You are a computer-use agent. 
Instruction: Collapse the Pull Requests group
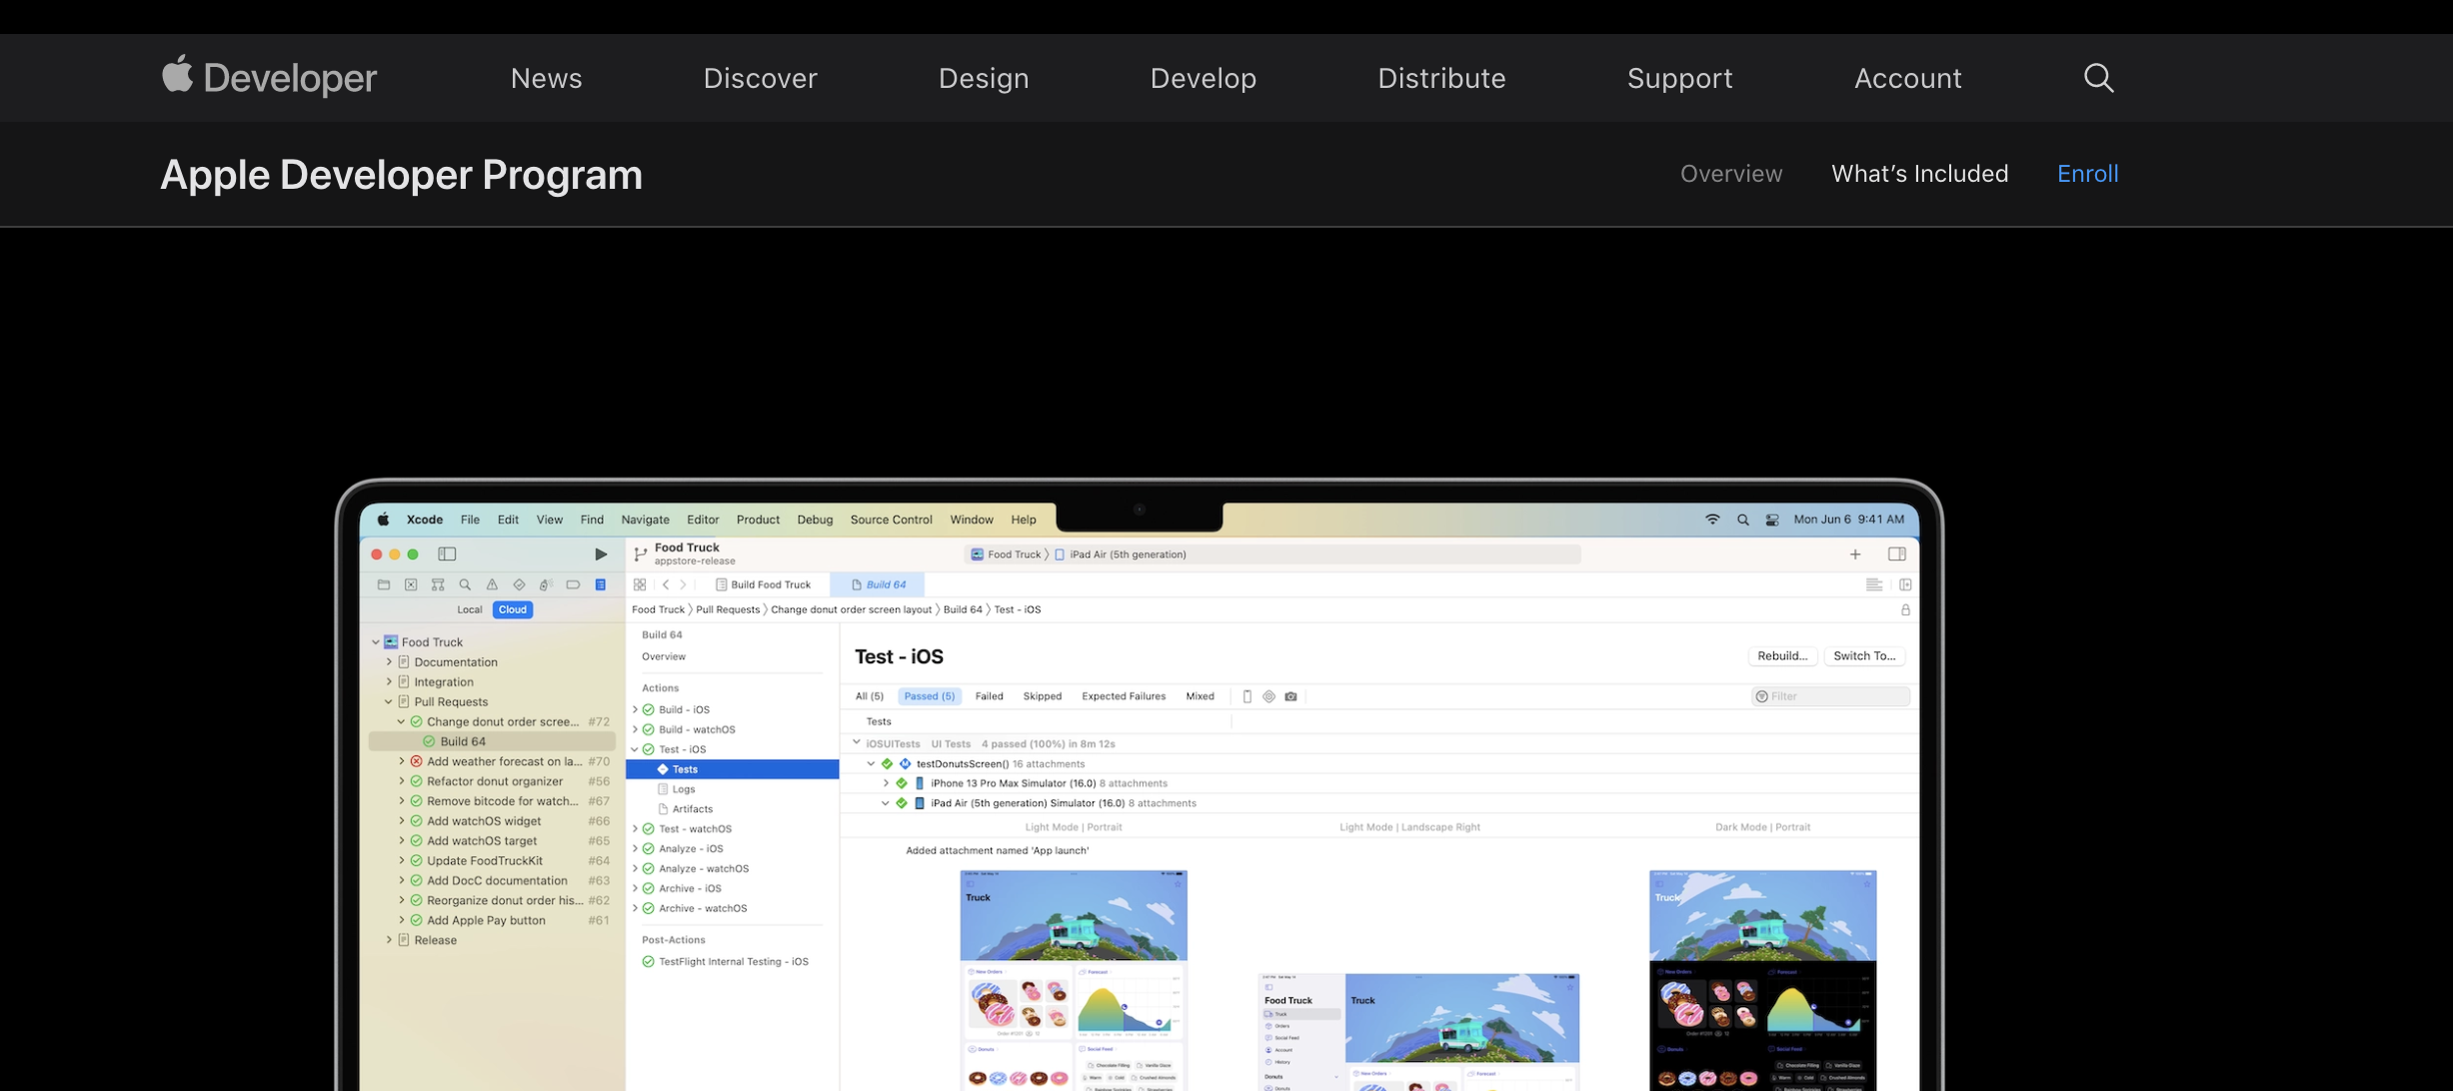coord(389,701)
